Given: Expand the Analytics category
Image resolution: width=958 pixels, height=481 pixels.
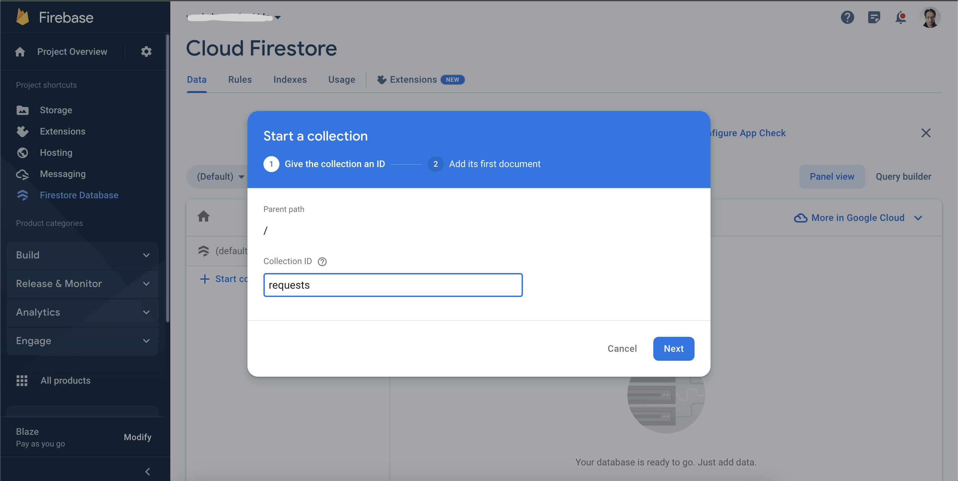Looking at the screenshot, I should click(x=82, y=312).
